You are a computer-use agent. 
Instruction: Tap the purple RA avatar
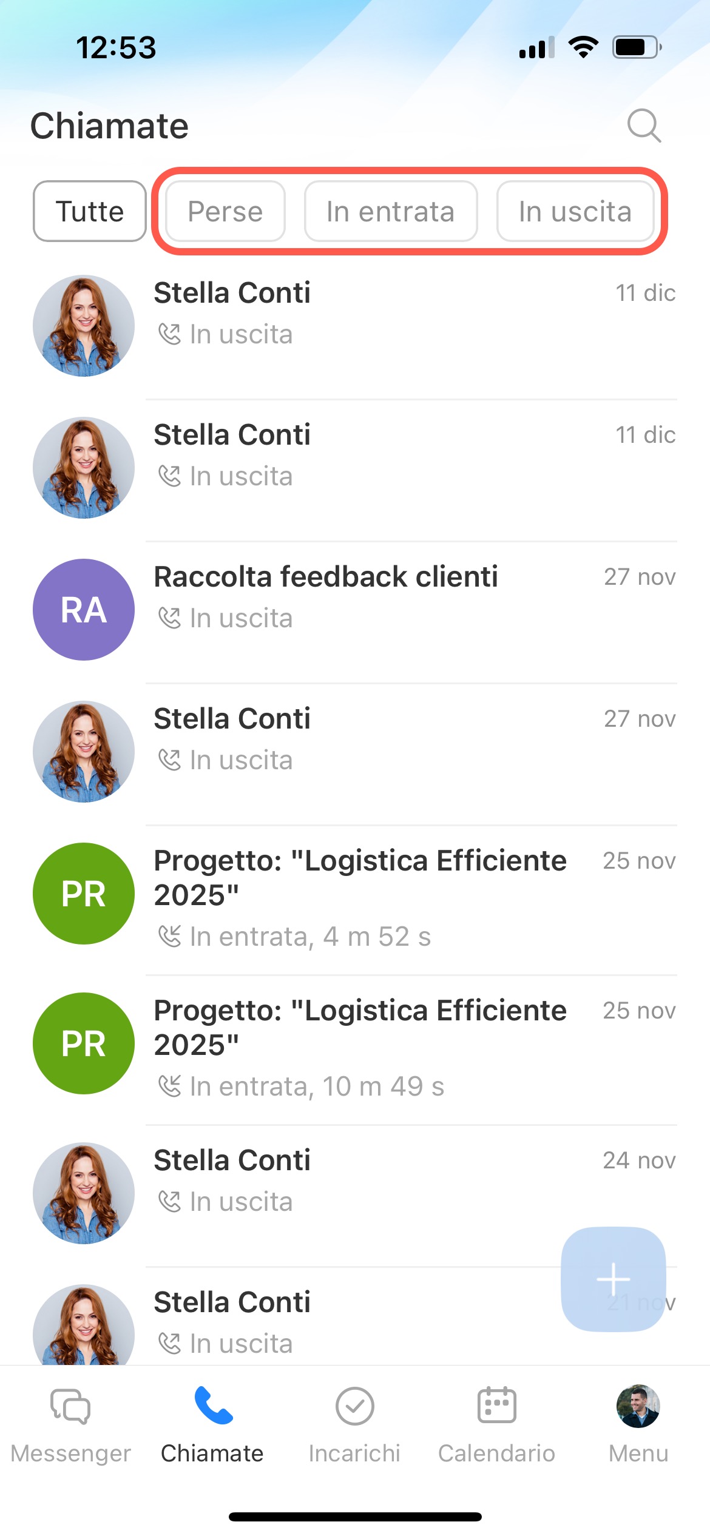click(x=84, y=610)
